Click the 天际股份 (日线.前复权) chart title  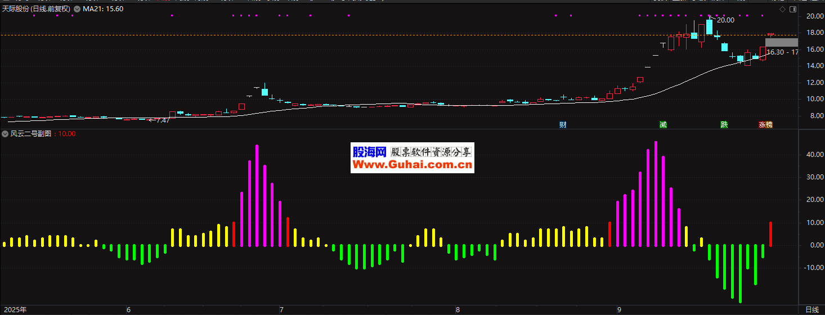click(36, 10)
